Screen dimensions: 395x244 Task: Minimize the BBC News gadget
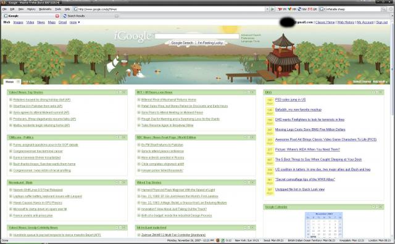coord(249,137)
